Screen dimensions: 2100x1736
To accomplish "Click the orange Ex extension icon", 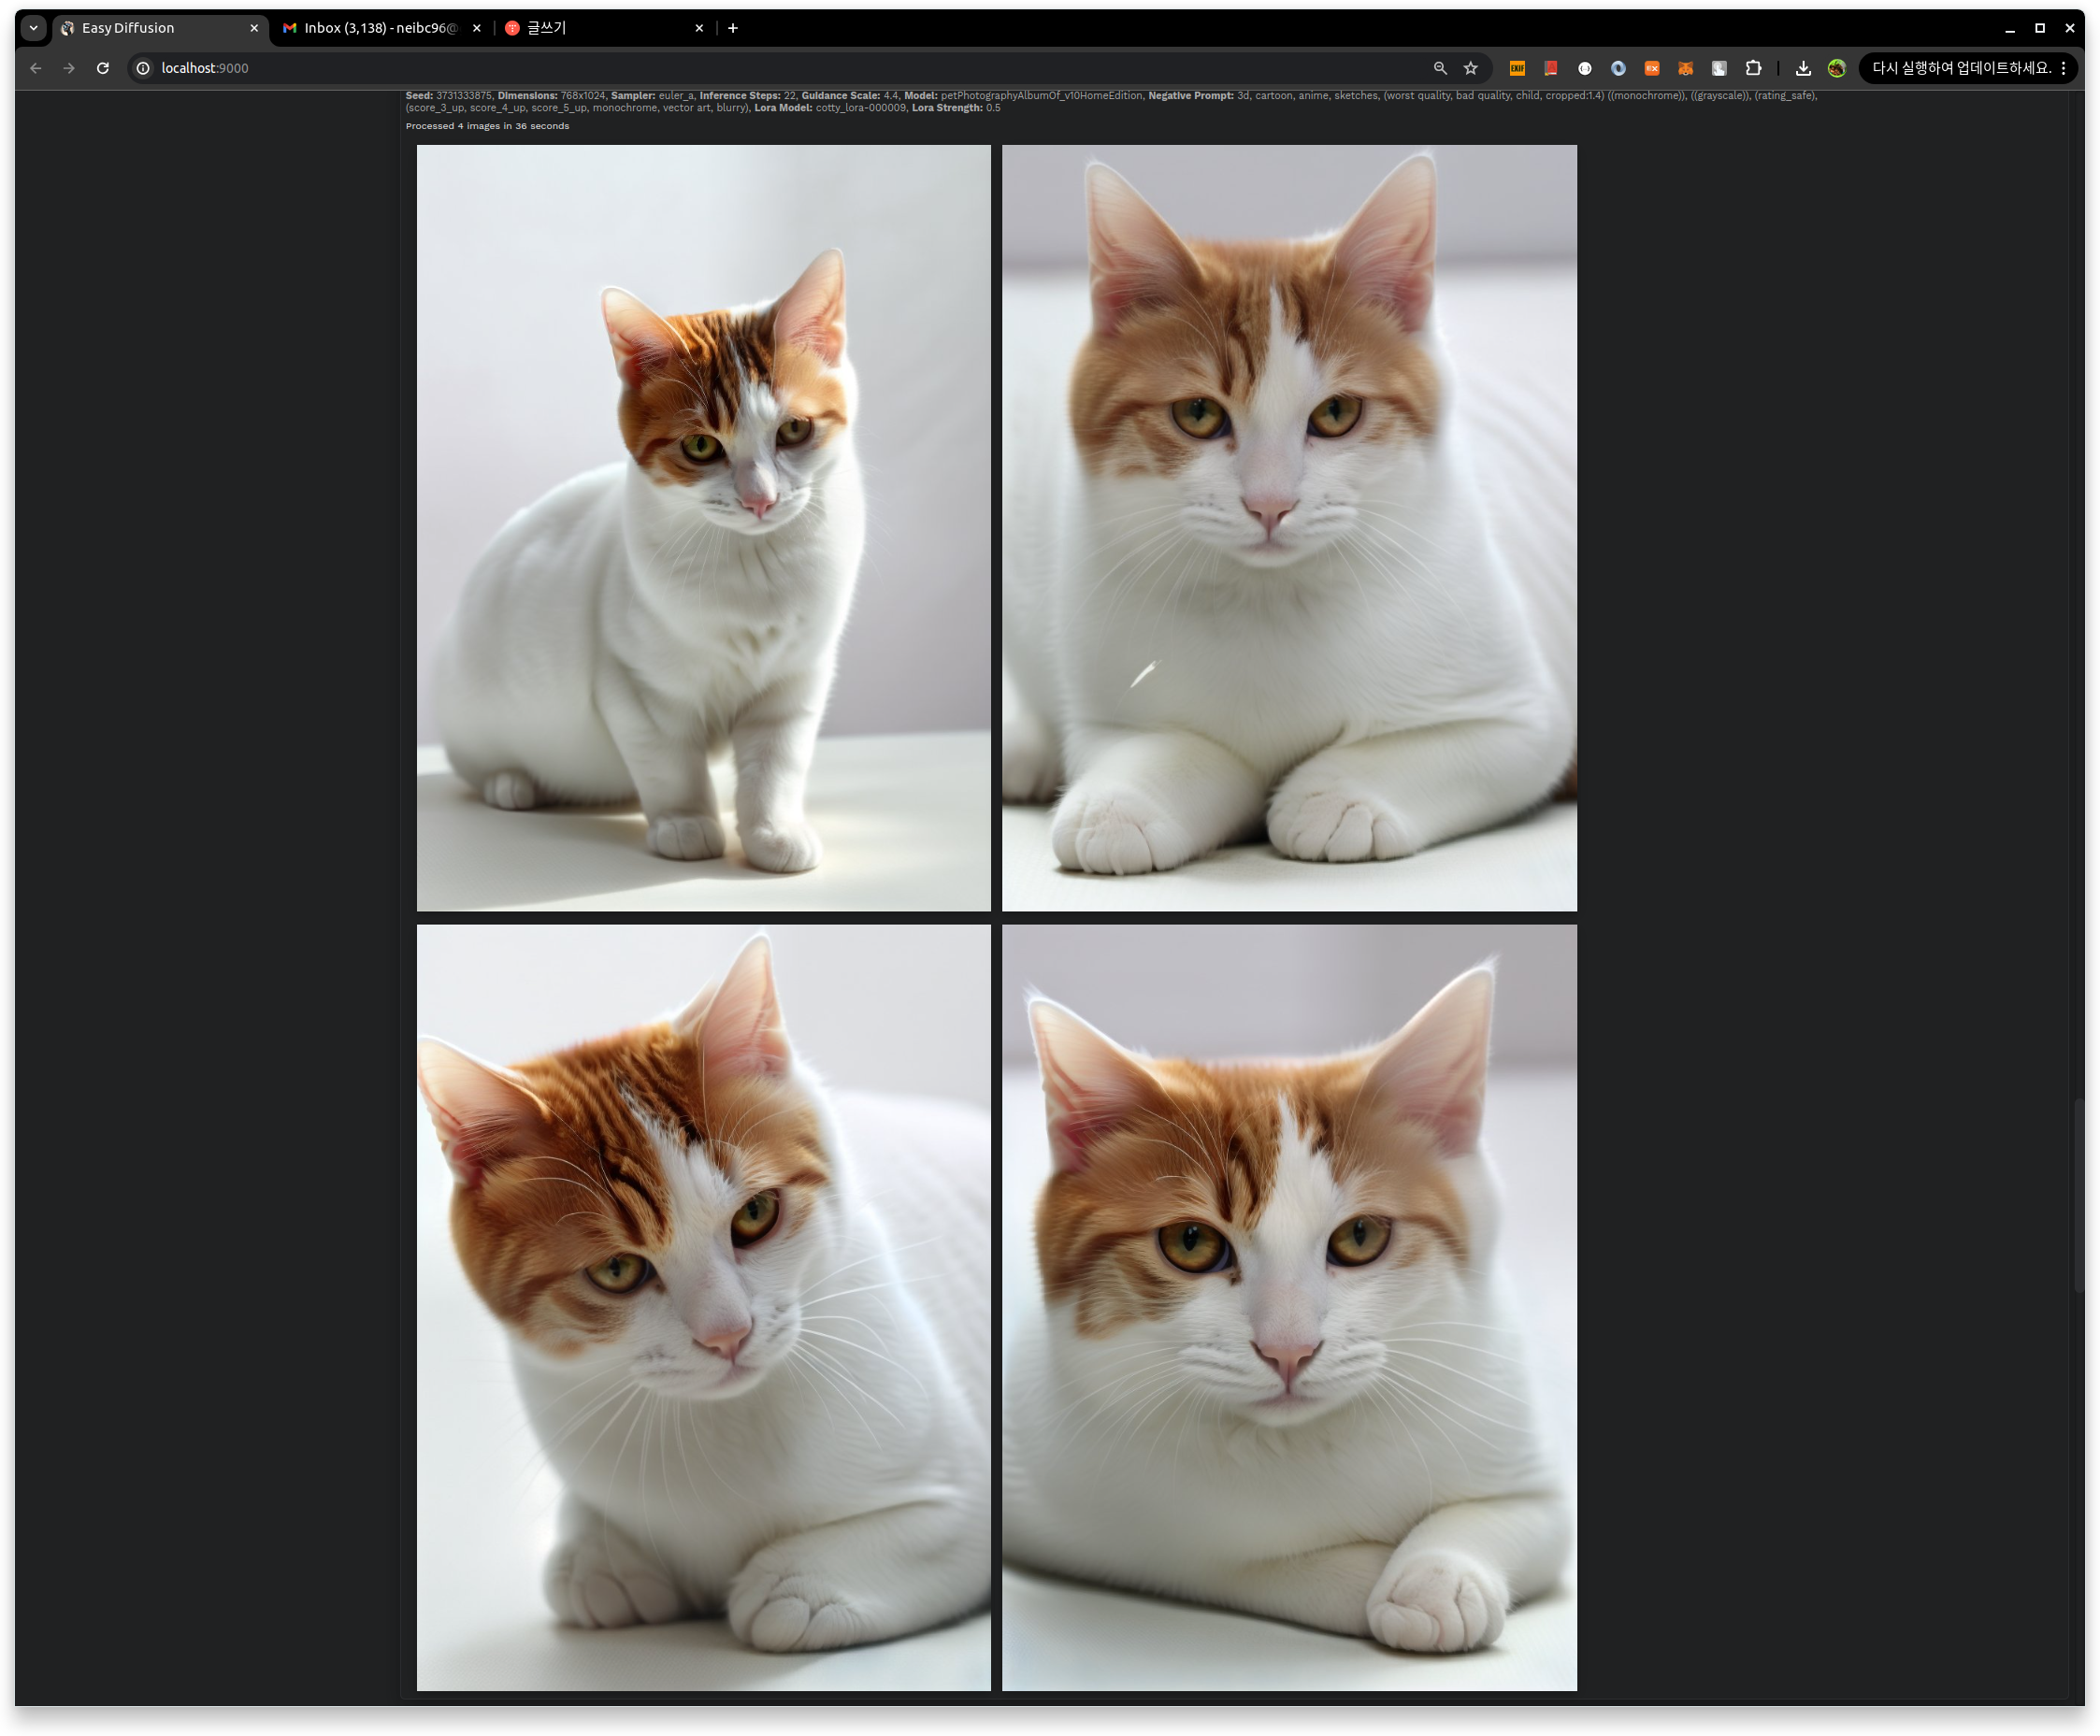I will click(1651, 68).
